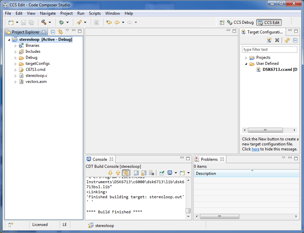
Task: Go to last edit location icon
Action: (109, 22)
